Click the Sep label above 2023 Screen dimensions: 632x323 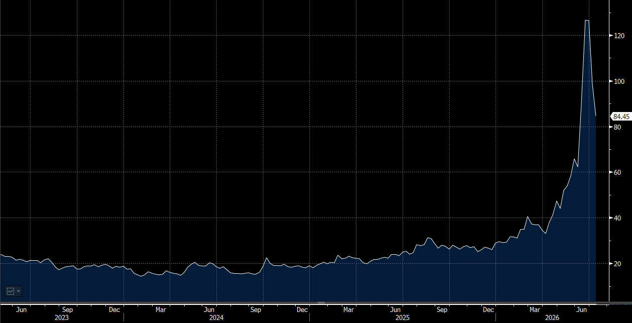click(x=68, y=310)
